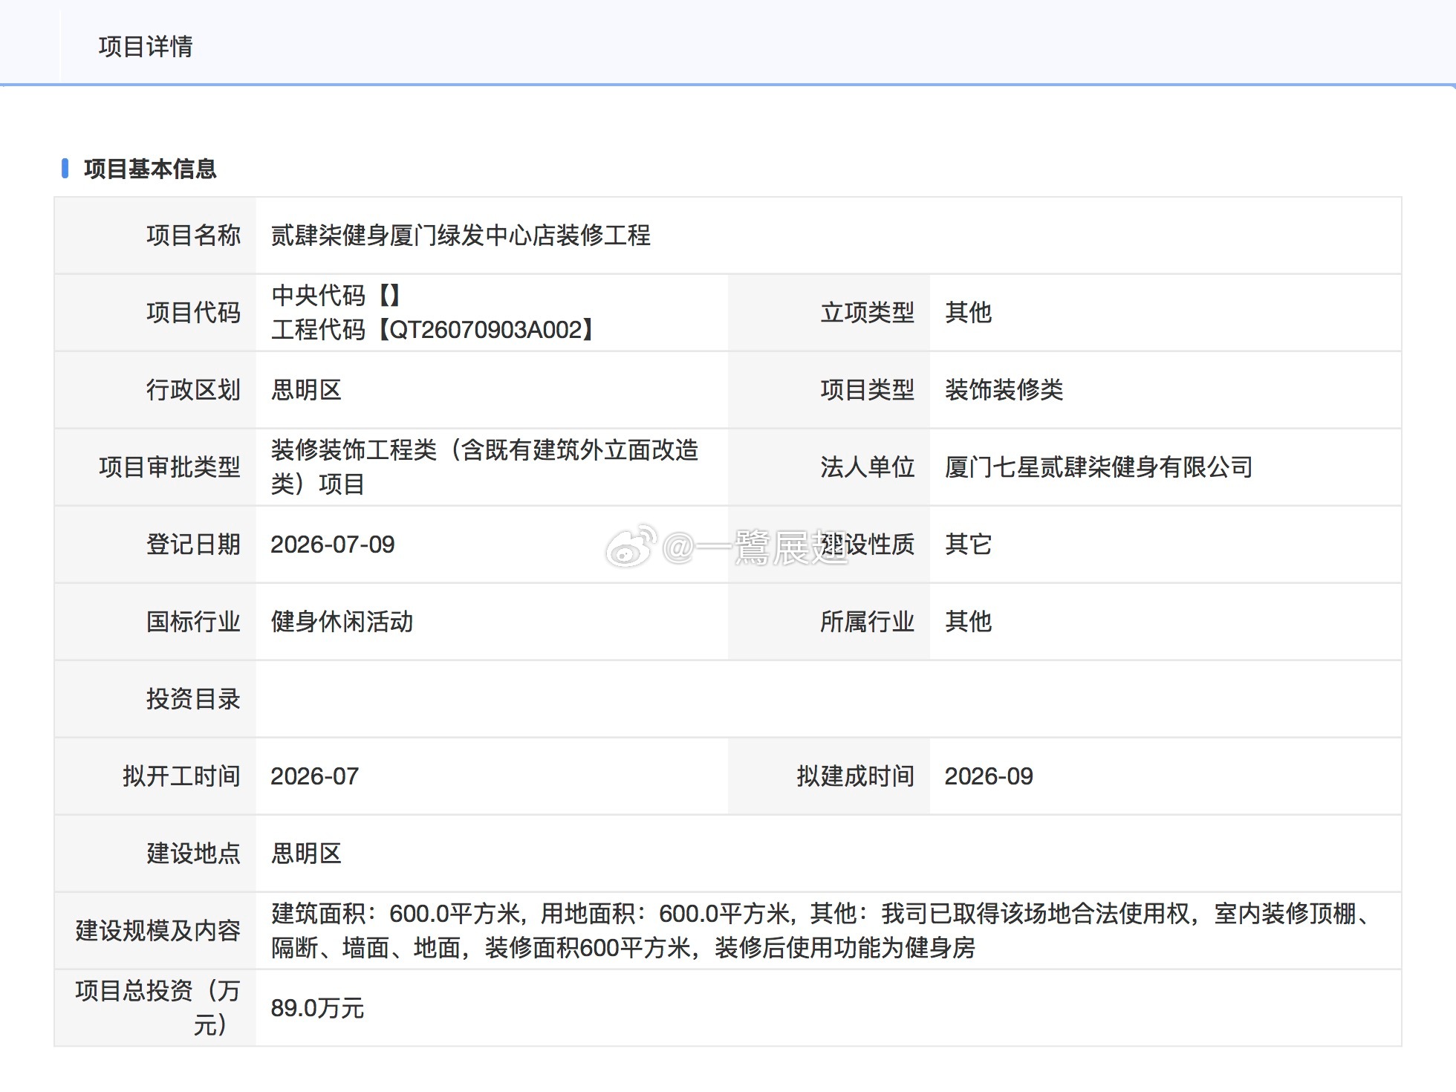Click the 建设地点 label

[x=193, y=854]
